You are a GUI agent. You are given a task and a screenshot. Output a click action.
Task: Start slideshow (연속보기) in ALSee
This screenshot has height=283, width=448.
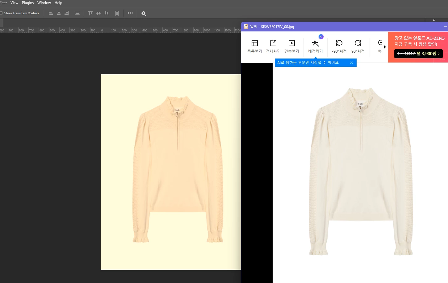[x=292, y=46]
